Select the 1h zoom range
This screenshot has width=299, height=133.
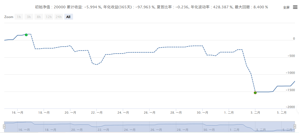19,17
